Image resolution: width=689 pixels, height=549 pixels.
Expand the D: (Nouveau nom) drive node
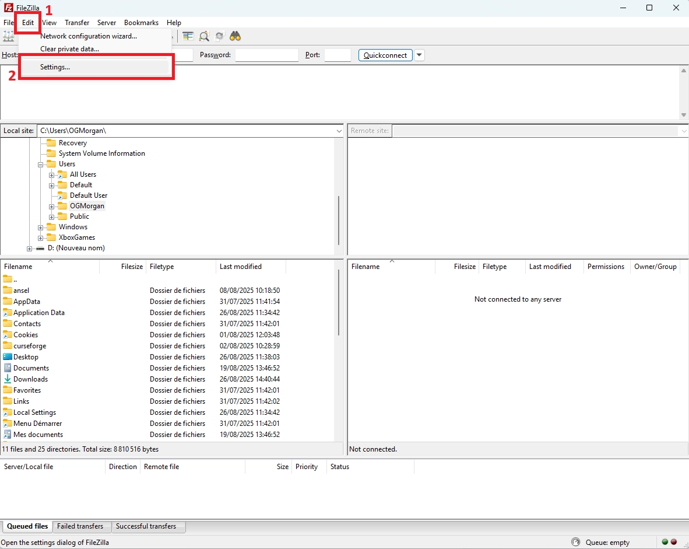point(30,249)
